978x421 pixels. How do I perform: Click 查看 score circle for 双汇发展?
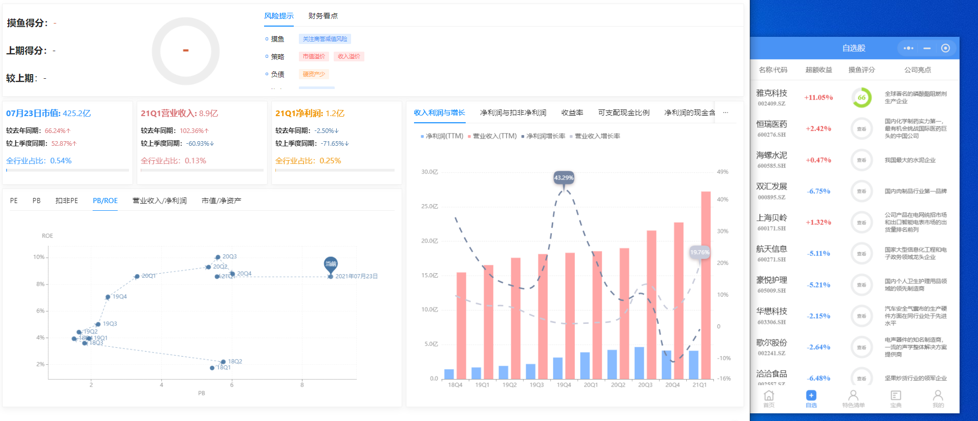tap(862, 191)
